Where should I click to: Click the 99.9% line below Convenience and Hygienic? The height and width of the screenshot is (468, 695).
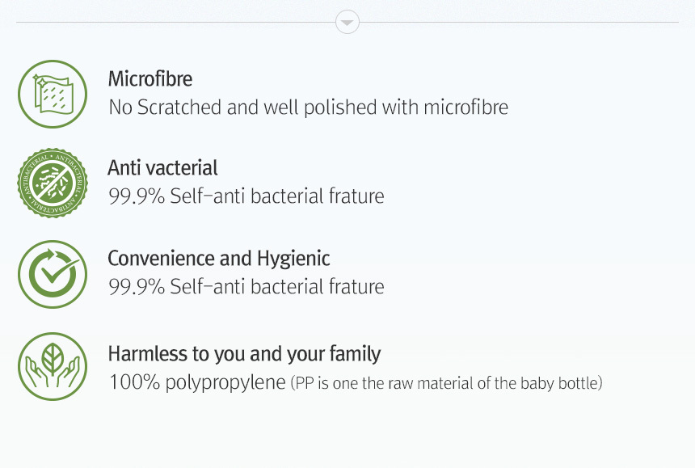pyautogui.click(x=246, y=286)
